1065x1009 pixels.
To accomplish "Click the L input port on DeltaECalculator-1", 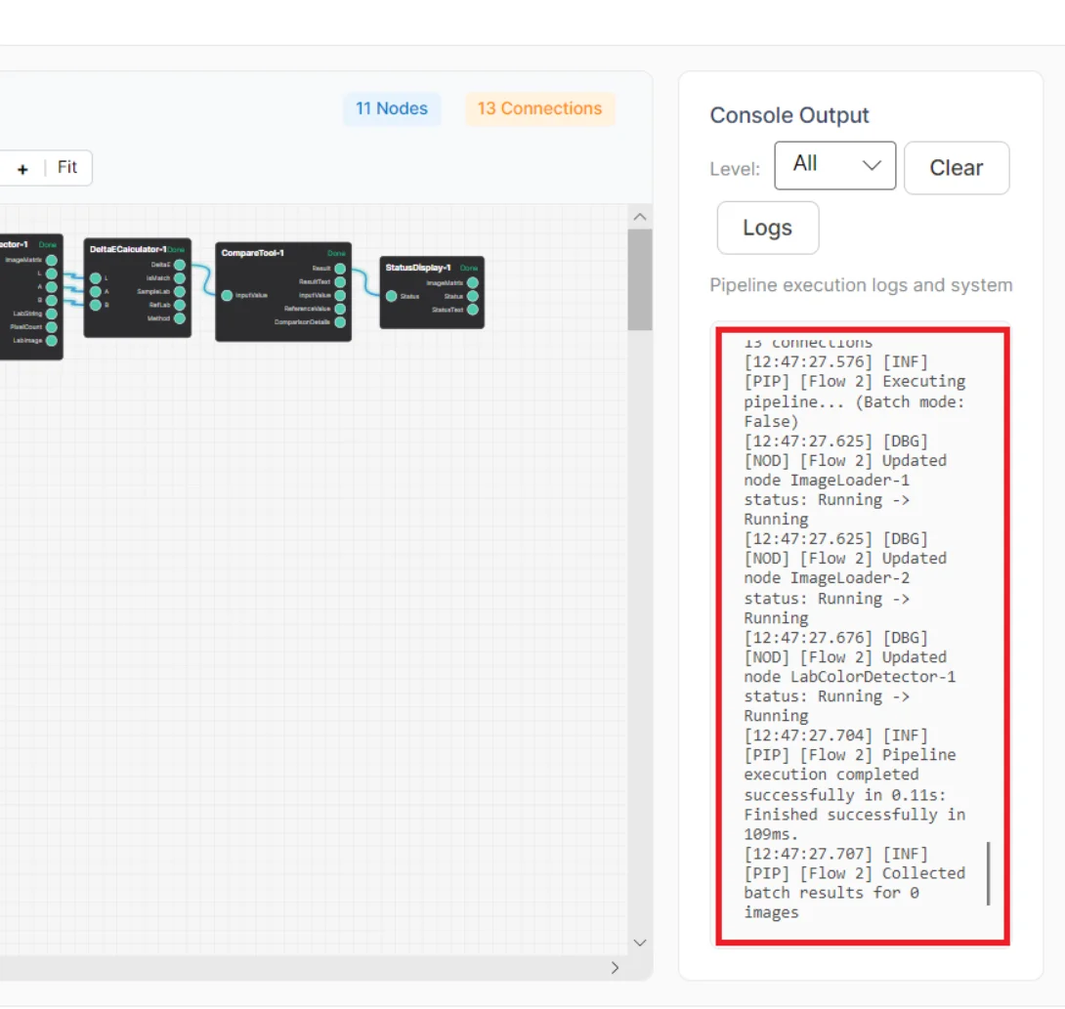I will [96, 277].
